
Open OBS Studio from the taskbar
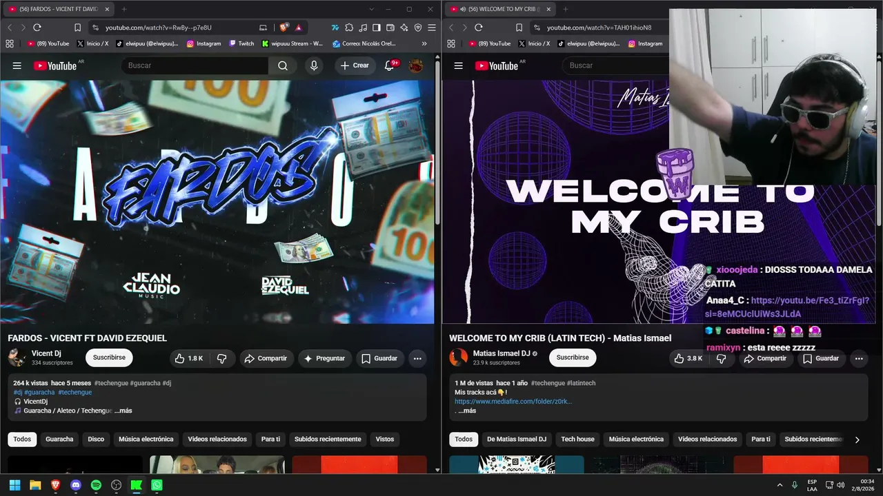point(117,485)
